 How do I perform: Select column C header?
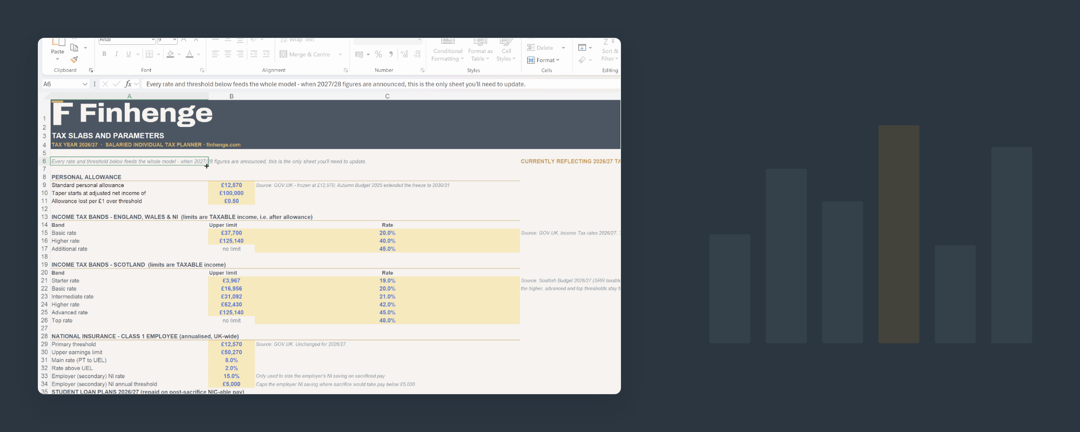click(x=387, y=96)
